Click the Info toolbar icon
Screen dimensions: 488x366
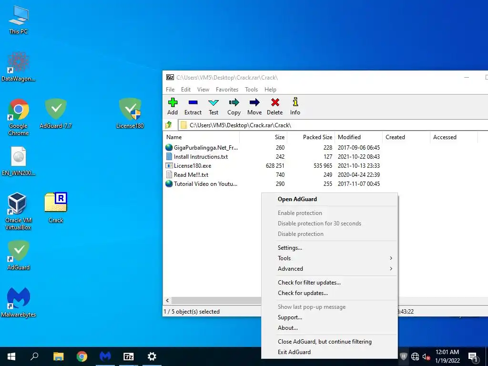pos(295,106)
